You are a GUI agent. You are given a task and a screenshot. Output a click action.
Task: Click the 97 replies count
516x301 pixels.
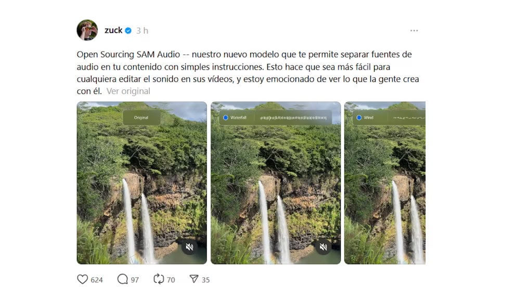[x=134, y=280]
